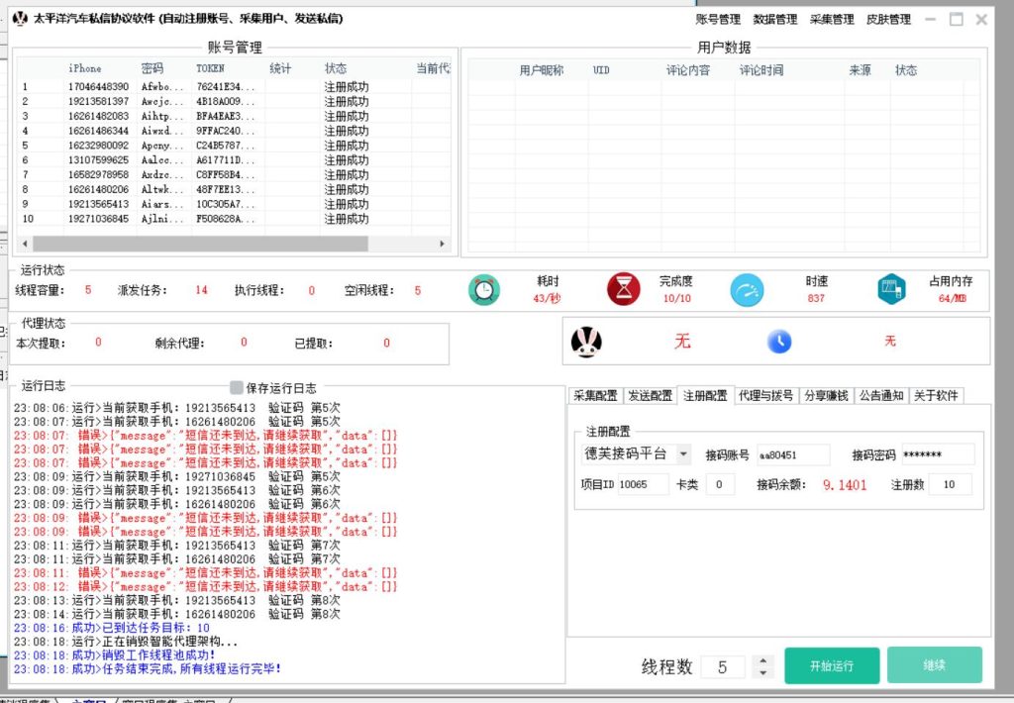Viewport: 1014px width, 703px height.
Task: Enable the 保存运行日志 checkbox
Action: 236,388
